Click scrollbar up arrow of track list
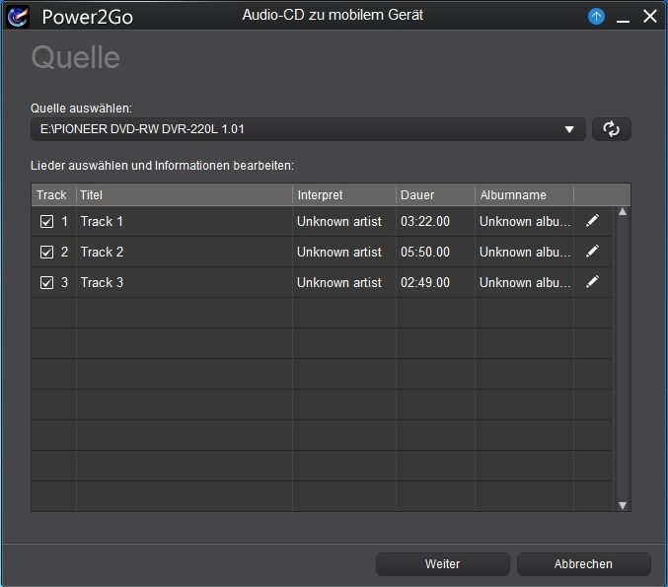 tap(623, 212)
